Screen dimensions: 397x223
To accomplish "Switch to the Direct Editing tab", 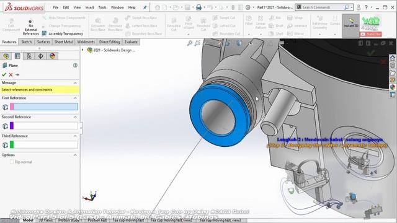I will tap(109, 42).
